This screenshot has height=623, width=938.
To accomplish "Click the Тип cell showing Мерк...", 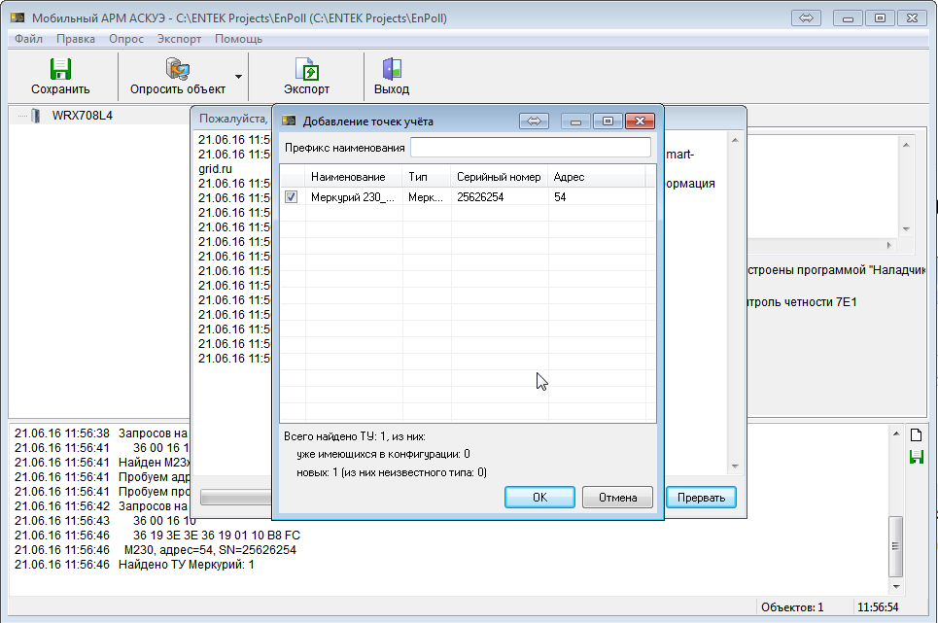I will pyautogui.click(x=426, y=197).
